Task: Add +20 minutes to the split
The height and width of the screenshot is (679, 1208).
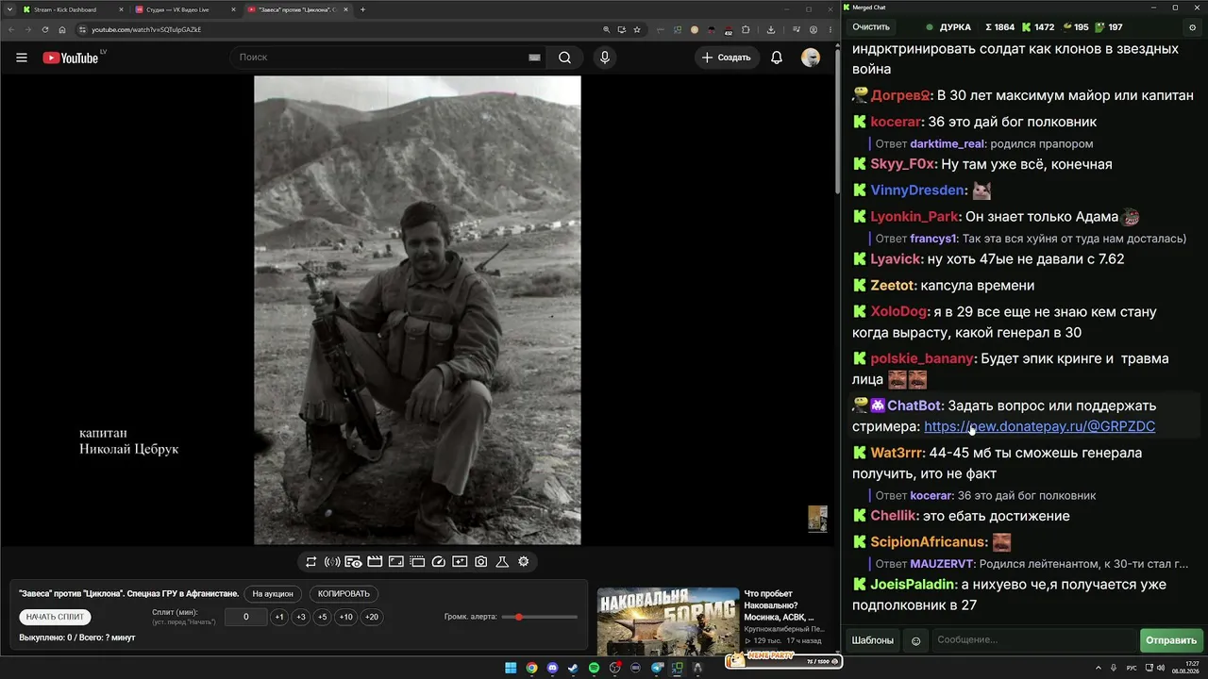Action: (x=372, y=617)
